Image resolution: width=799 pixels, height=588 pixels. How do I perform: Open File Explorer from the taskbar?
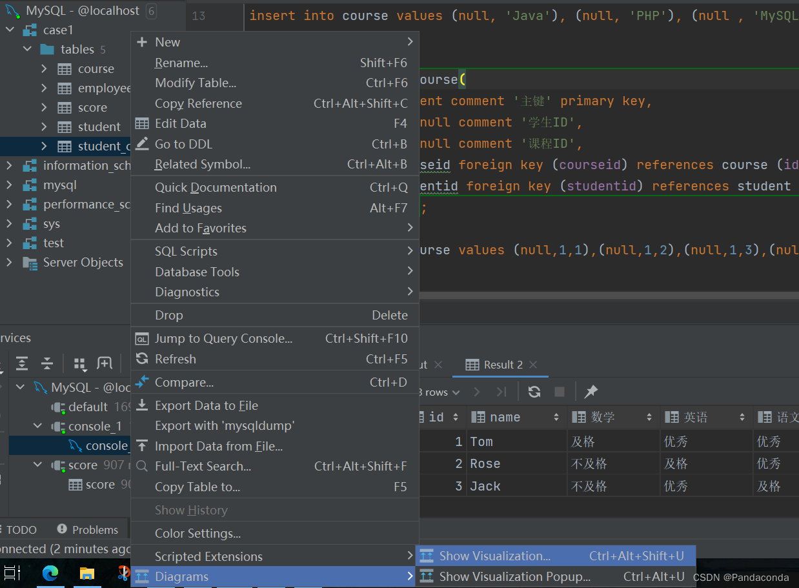[87, 573]
